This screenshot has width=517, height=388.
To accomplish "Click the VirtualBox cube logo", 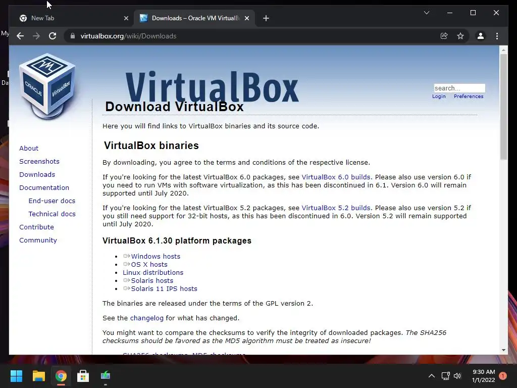I will pos(47,86).
